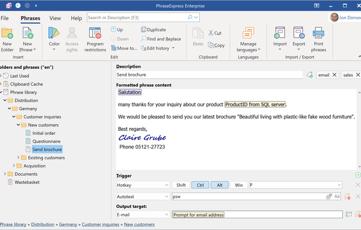Toggle case sensitivity Aa icon
This screenshot has height=230, width=361.
point(337,196)
